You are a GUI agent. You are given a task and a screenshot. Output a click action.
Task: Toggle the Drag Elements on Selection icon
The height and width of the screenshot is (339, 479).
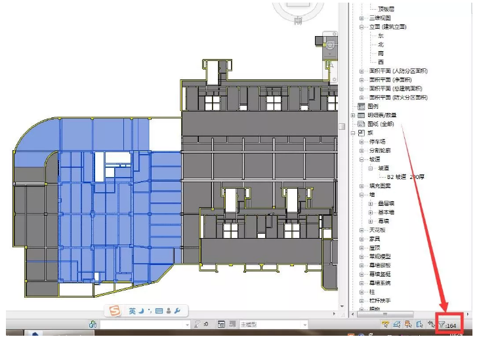[431, 325]
